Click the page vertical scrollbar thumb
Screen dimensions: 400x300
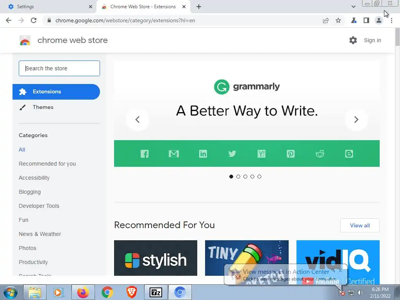point(397,37)
